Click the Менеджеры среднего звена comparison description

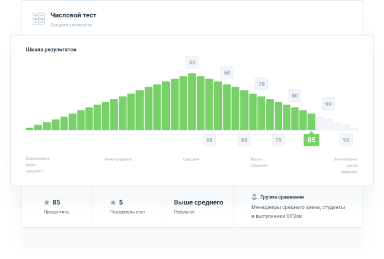(298, 212)
